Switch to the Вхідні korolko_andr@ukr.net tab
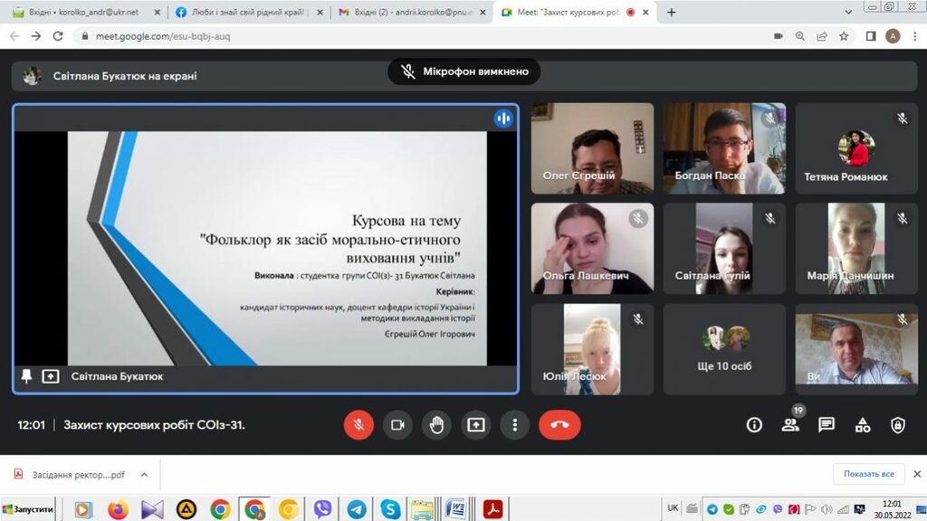Image resolution: width=927 pixels, height=521 pixels. coord(82,13)
